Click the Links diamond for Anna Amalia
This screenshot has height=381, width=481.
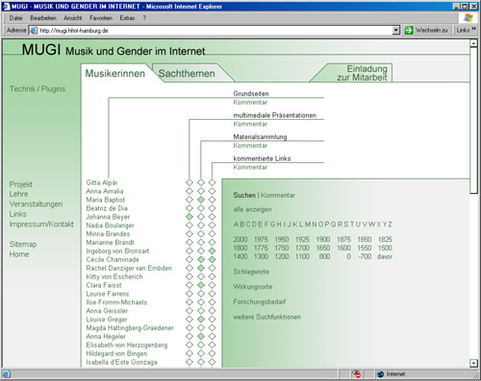(x=212, y=191)
